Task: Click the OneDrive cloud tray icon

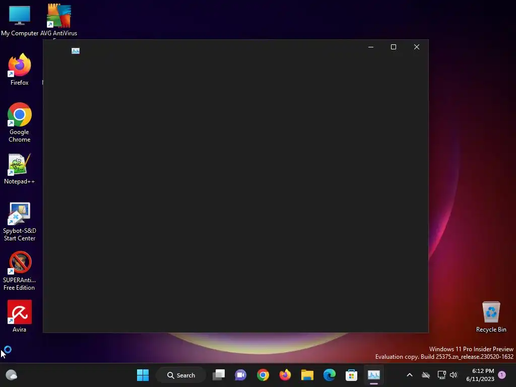Action: pos(426,375)
